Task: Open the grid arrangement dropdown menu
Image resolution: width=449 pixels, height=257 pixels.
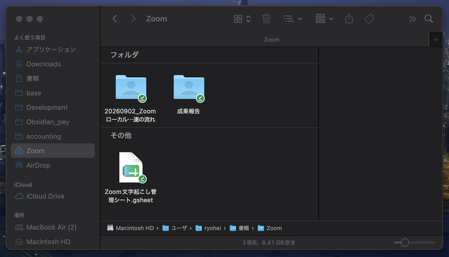Action: (x=324, y=19)
